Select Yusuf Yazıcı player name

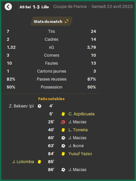click(80, 154)
